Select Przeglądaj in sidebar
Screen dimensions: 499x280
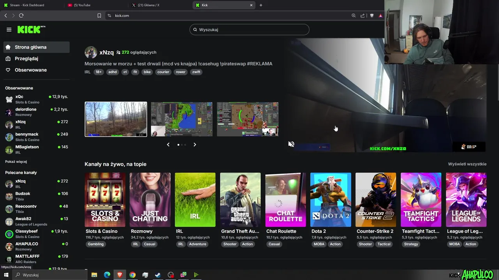[37, 58]
